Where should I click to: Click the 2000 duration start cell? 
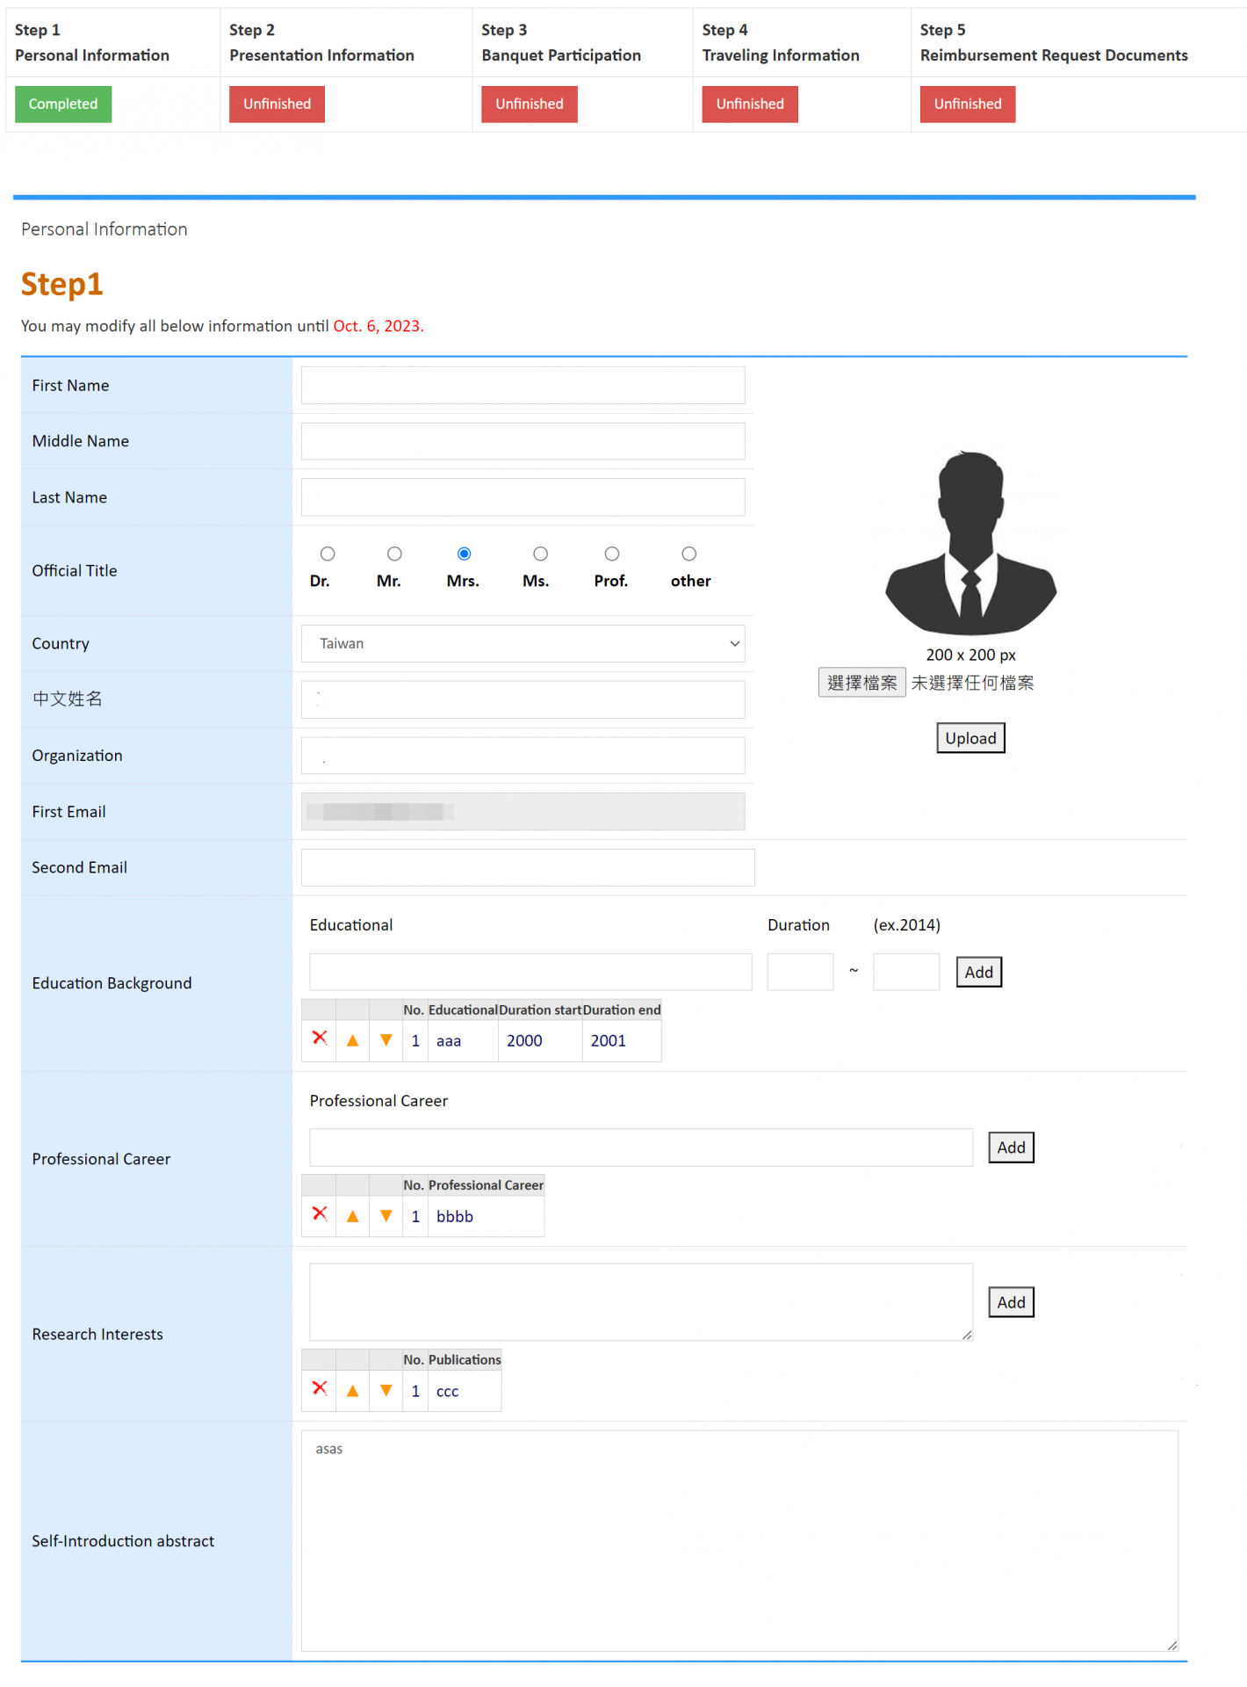click(540, 1040)
